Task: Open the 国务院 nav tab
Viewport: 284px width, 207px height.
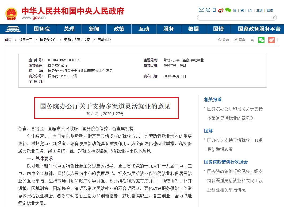Action: (x=42, y=29)
